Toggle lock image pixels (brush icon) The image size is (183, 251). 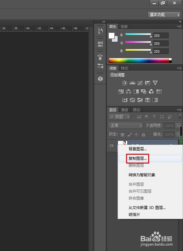(130, 134)
